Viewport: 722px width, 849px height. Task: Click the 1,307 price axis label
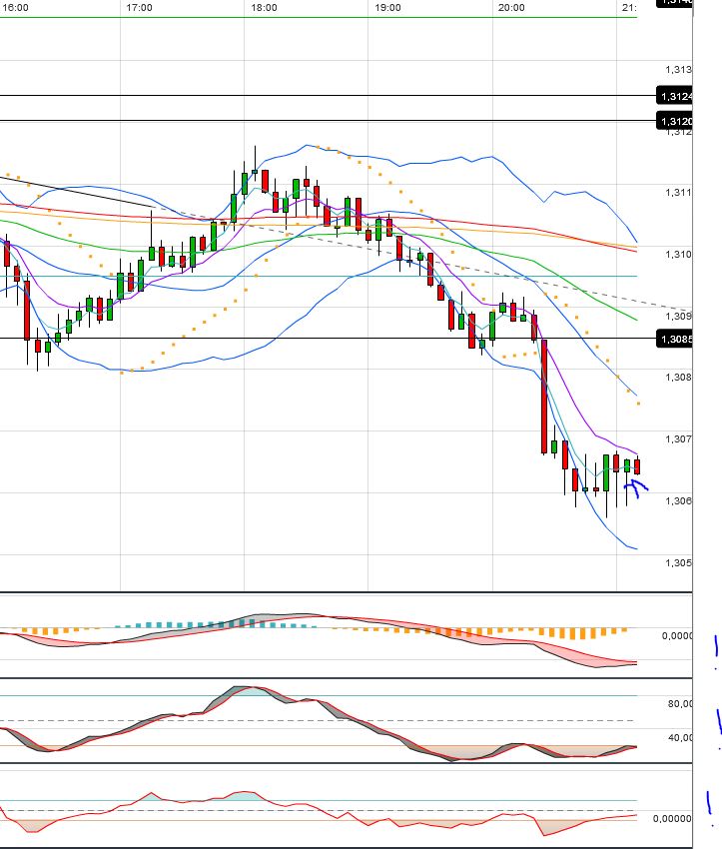click(678, 438)
